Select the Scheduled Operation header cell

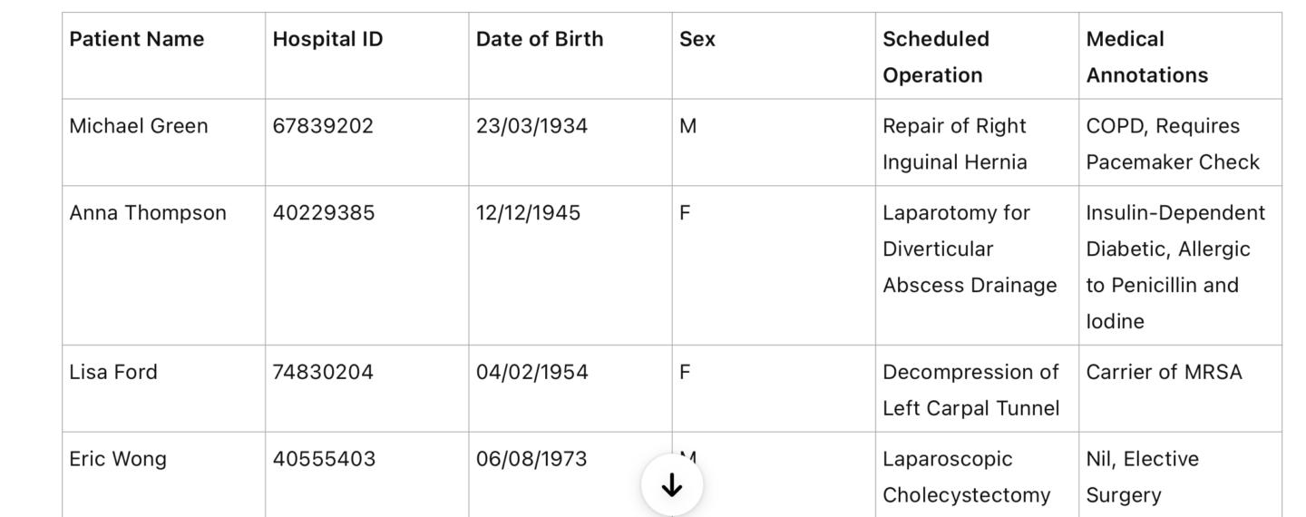[x=936, y=56]
